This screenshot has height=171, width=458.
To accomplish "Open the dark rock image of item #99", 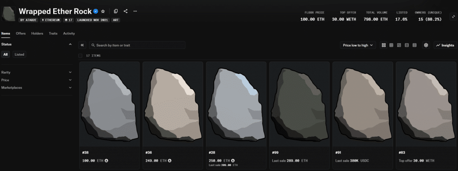I will [x=299, y=104].
